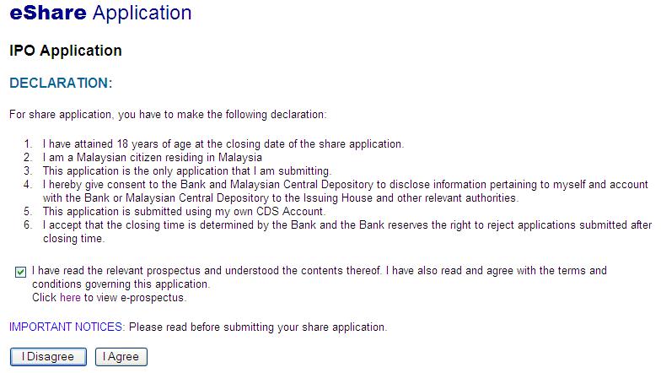Click the 'own CDS Account' declaration line

[184, 211]
